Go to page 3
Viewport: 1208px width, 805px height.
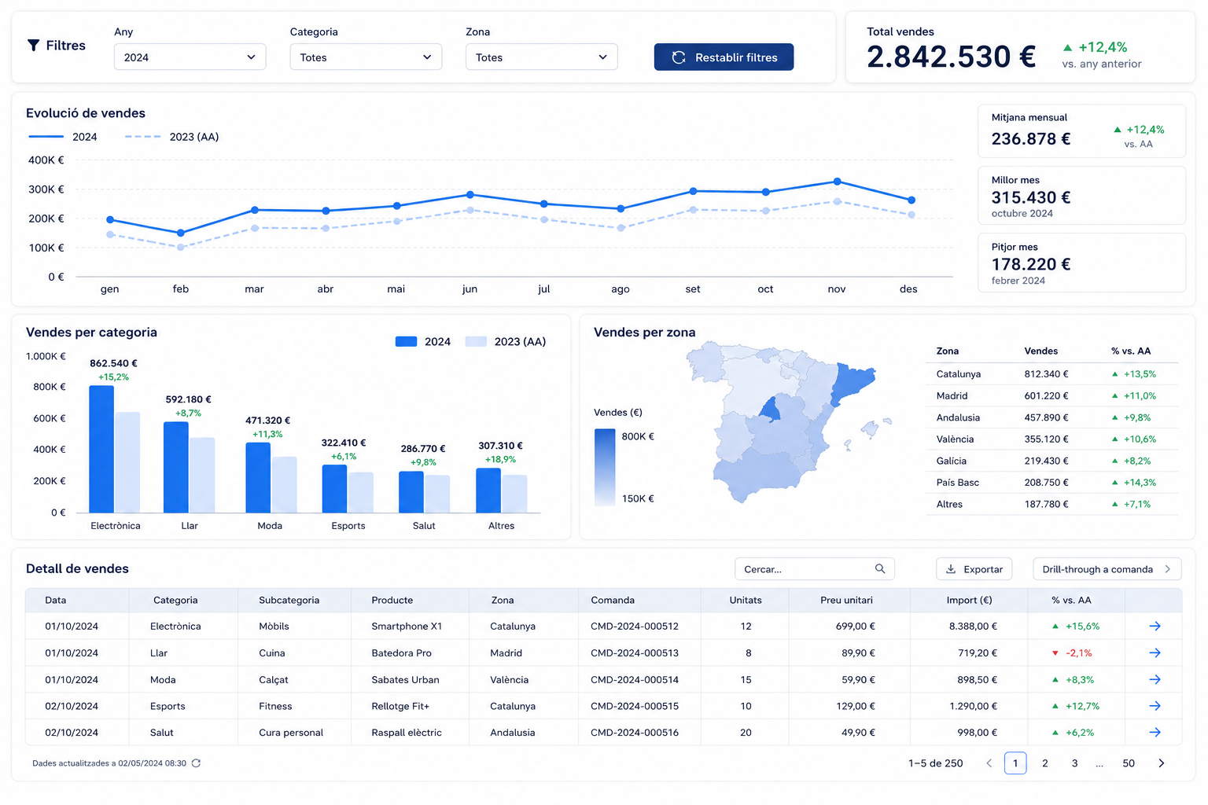[1074, 763]
